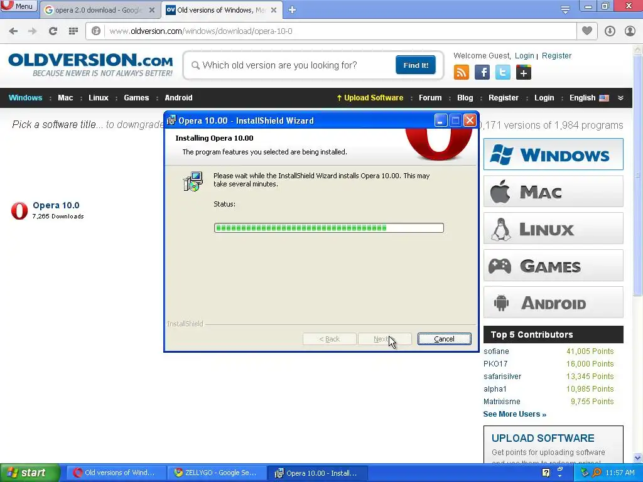Minimize the InstallShield Wizard window
This screenshot has width=643, height=482.
[440, 120]
